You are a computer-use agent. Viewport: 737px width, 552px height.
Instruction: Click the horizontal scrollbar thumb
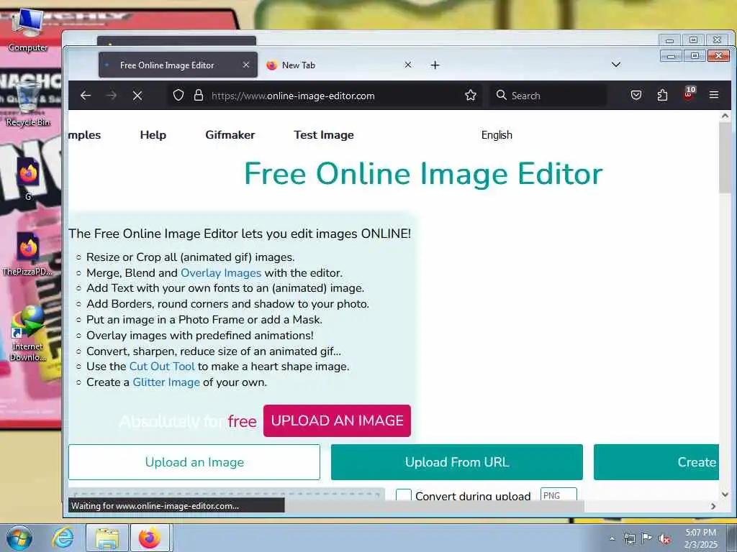pyautogui.click(x=434, y=506)
